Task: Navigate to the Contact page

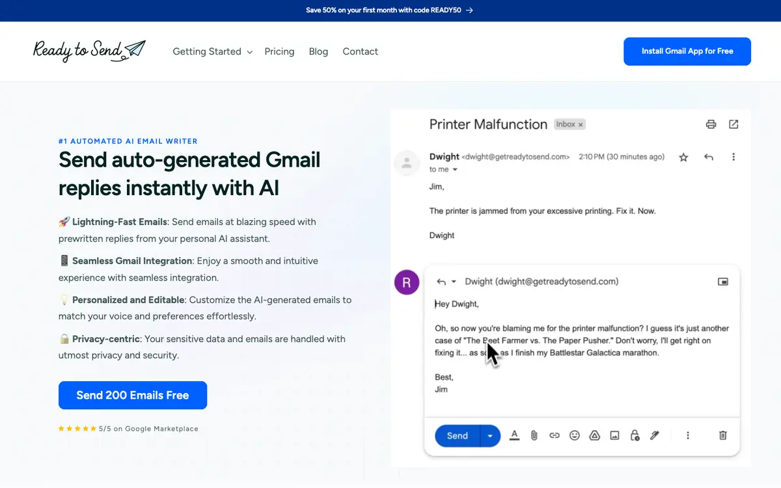Action: 361,51
